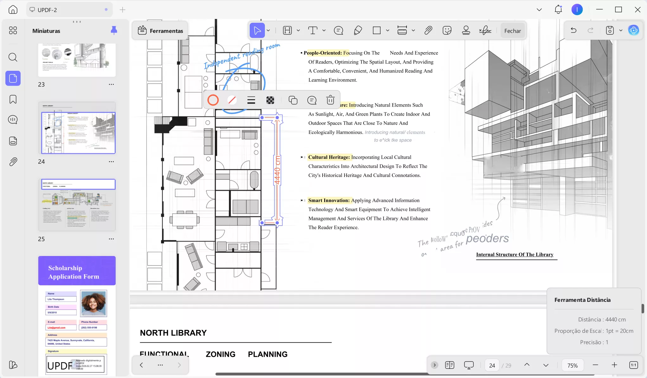Open page 24 thumbnail options menu
This screenshot has width=647, height=378.
111,162
